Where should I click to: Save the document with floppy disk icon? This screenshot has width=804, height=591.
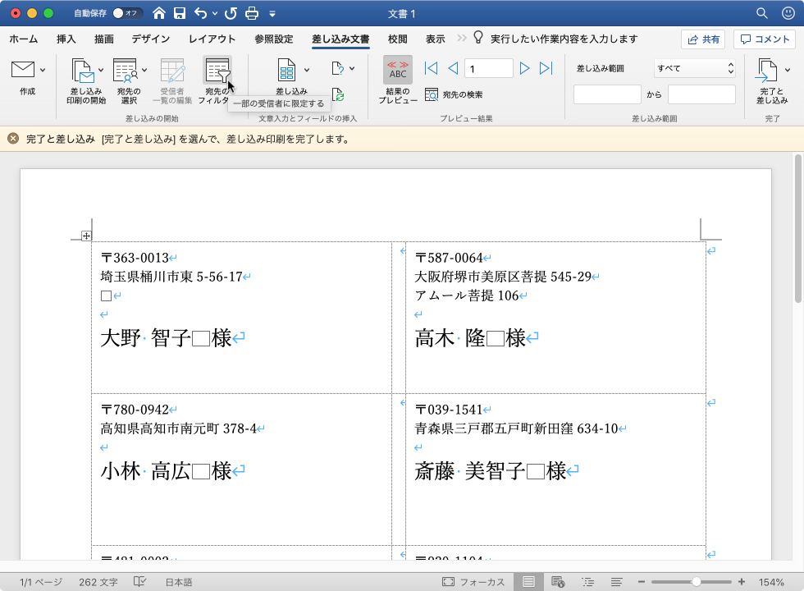[180, 13]
